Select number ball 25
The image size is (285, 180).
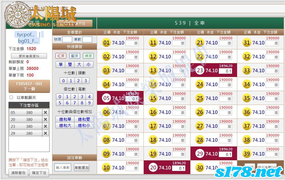click(200, 98)
